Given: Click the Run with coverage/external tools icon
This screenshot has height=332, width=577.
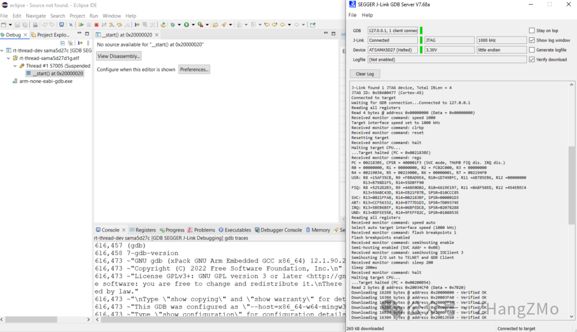Looking at the screenshot, I should pos(200,25).
